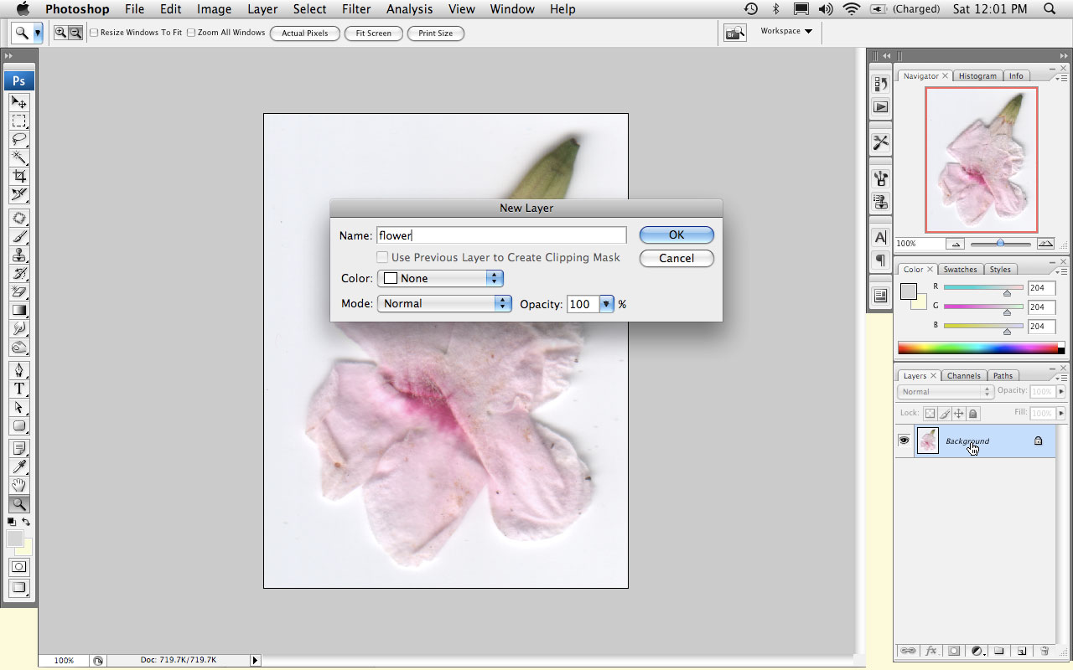Expand the Opacity slider arrow
The width and height of the screenshot is (1073, 670).
(607, 304)
